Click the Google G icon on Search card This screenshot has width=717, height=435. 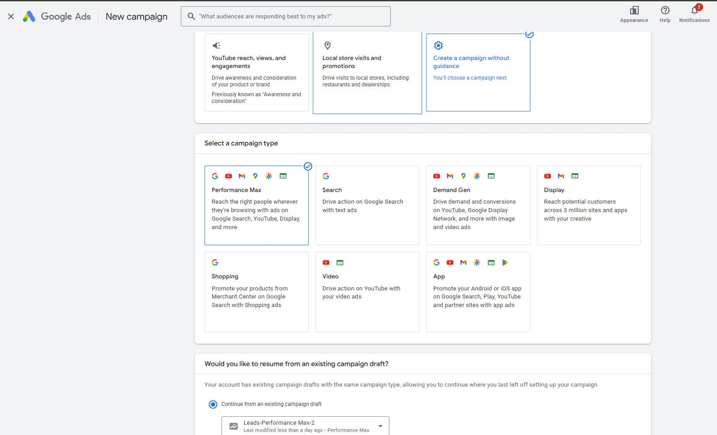(x=326, y=176)
